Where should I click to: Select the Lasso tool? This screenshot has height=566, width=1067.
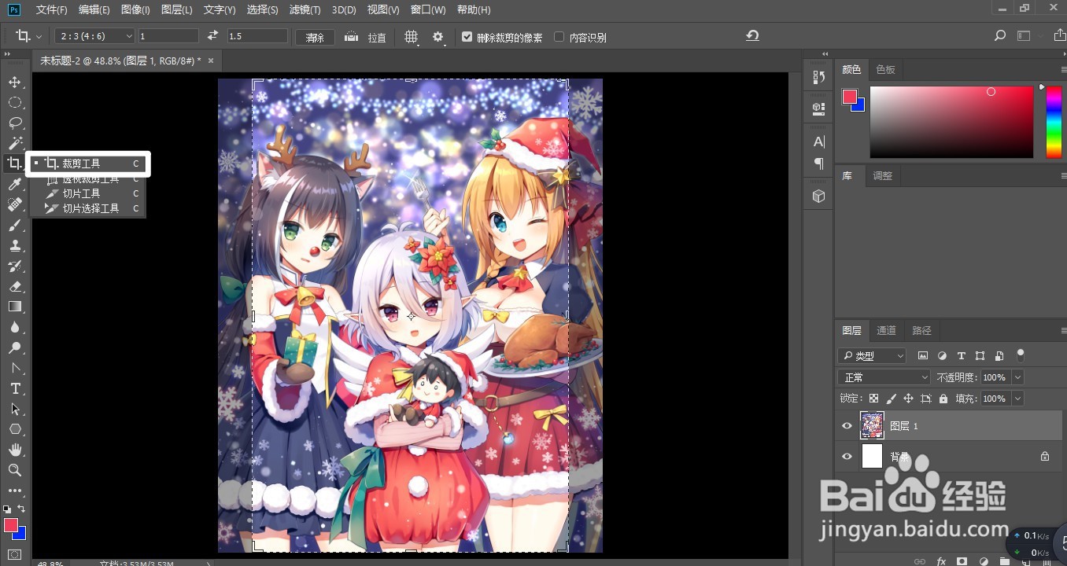coord(14,123)
